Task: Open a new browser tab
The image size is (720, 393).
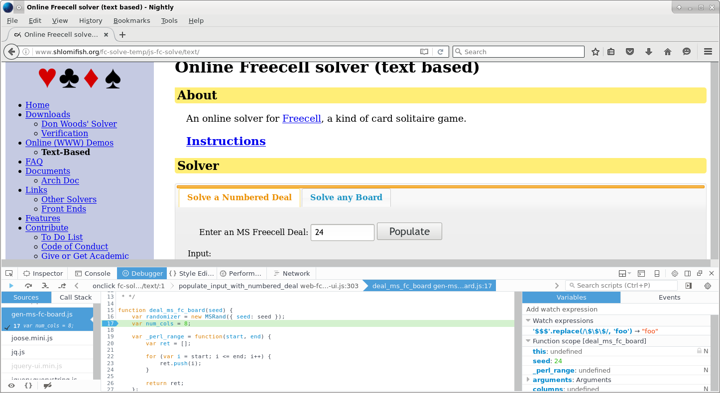Action: pos(122,35)
